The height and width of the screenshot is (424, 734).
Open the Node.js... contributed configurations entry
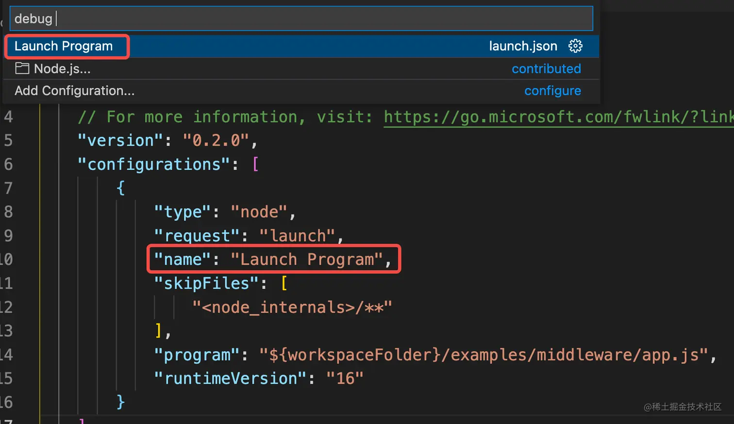coord(62,69)
